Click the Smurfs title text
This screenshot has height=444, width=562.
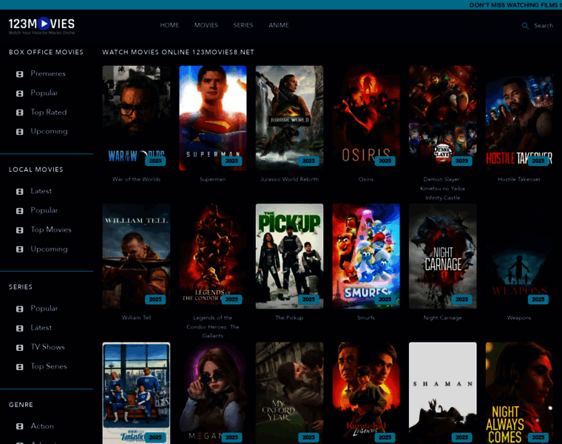[x=366, y=317]
